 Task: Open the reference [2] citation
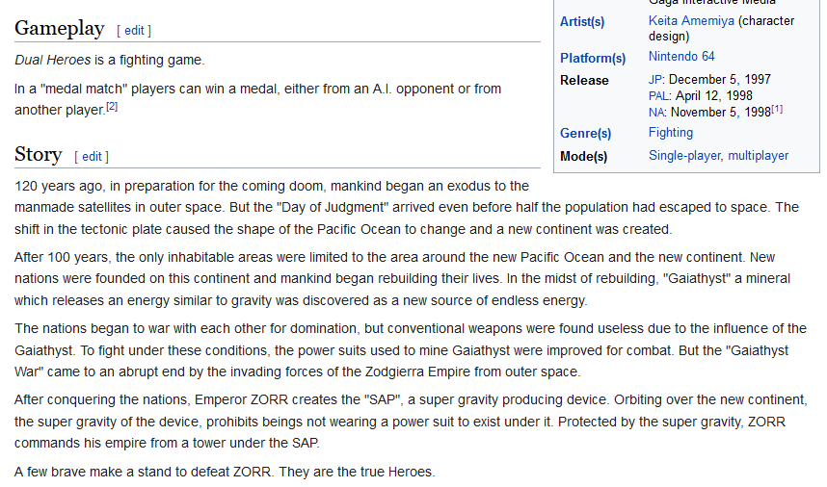coord(112,107)
